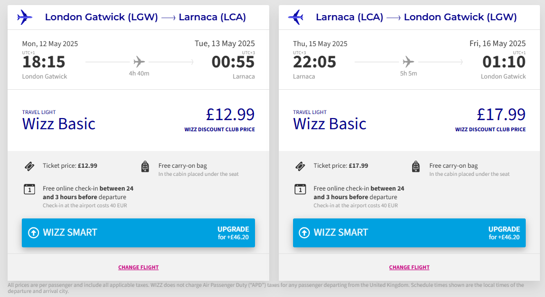Viewport: 545px width, 297px height.
Task: Click the flight duration plane icon above 4h 40m
Action: [139, 62]
